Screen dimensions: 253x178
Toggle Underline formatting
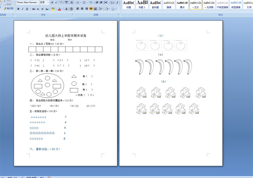click(27, 9)
